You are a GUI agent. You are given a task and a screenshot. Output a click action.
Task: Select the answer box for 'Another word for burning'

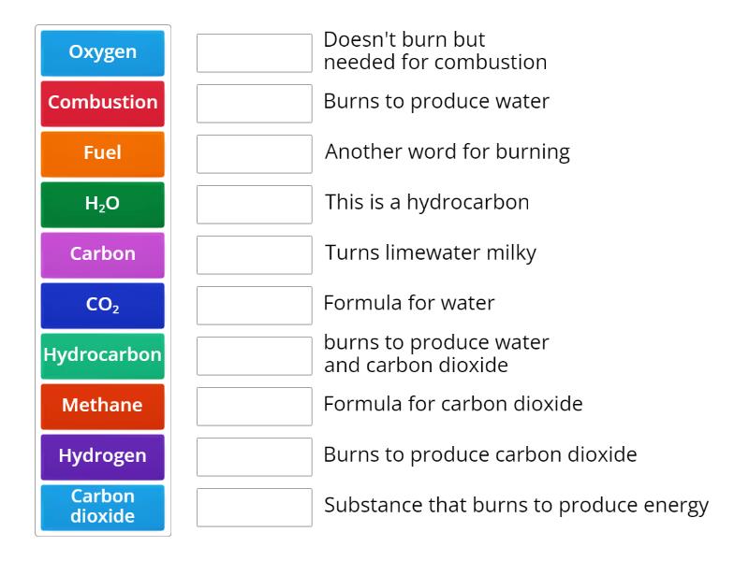coord(255,153)
